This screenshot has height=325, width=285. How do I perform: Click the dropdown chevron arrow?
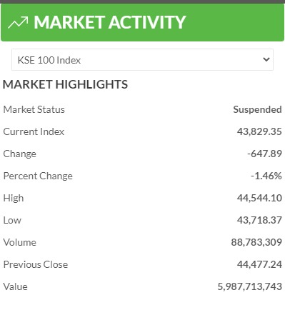click(x=266, y=59)
